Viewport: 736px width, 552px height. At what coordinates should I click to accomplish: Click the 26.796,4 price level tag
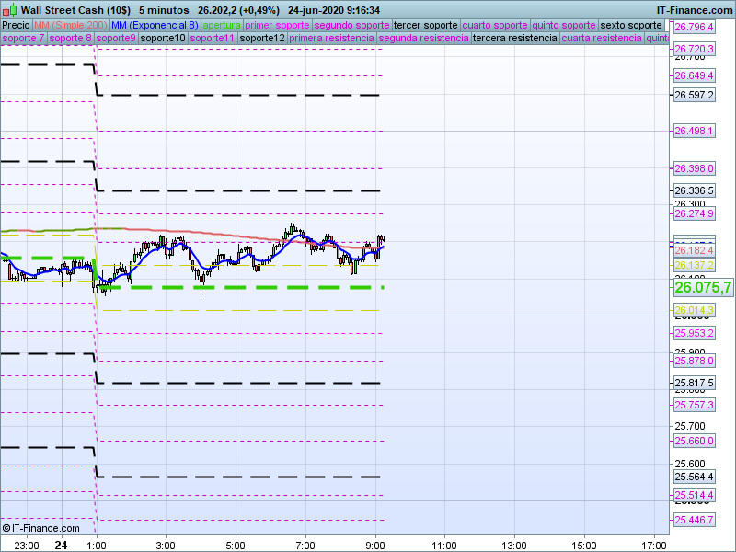[695, 28]
